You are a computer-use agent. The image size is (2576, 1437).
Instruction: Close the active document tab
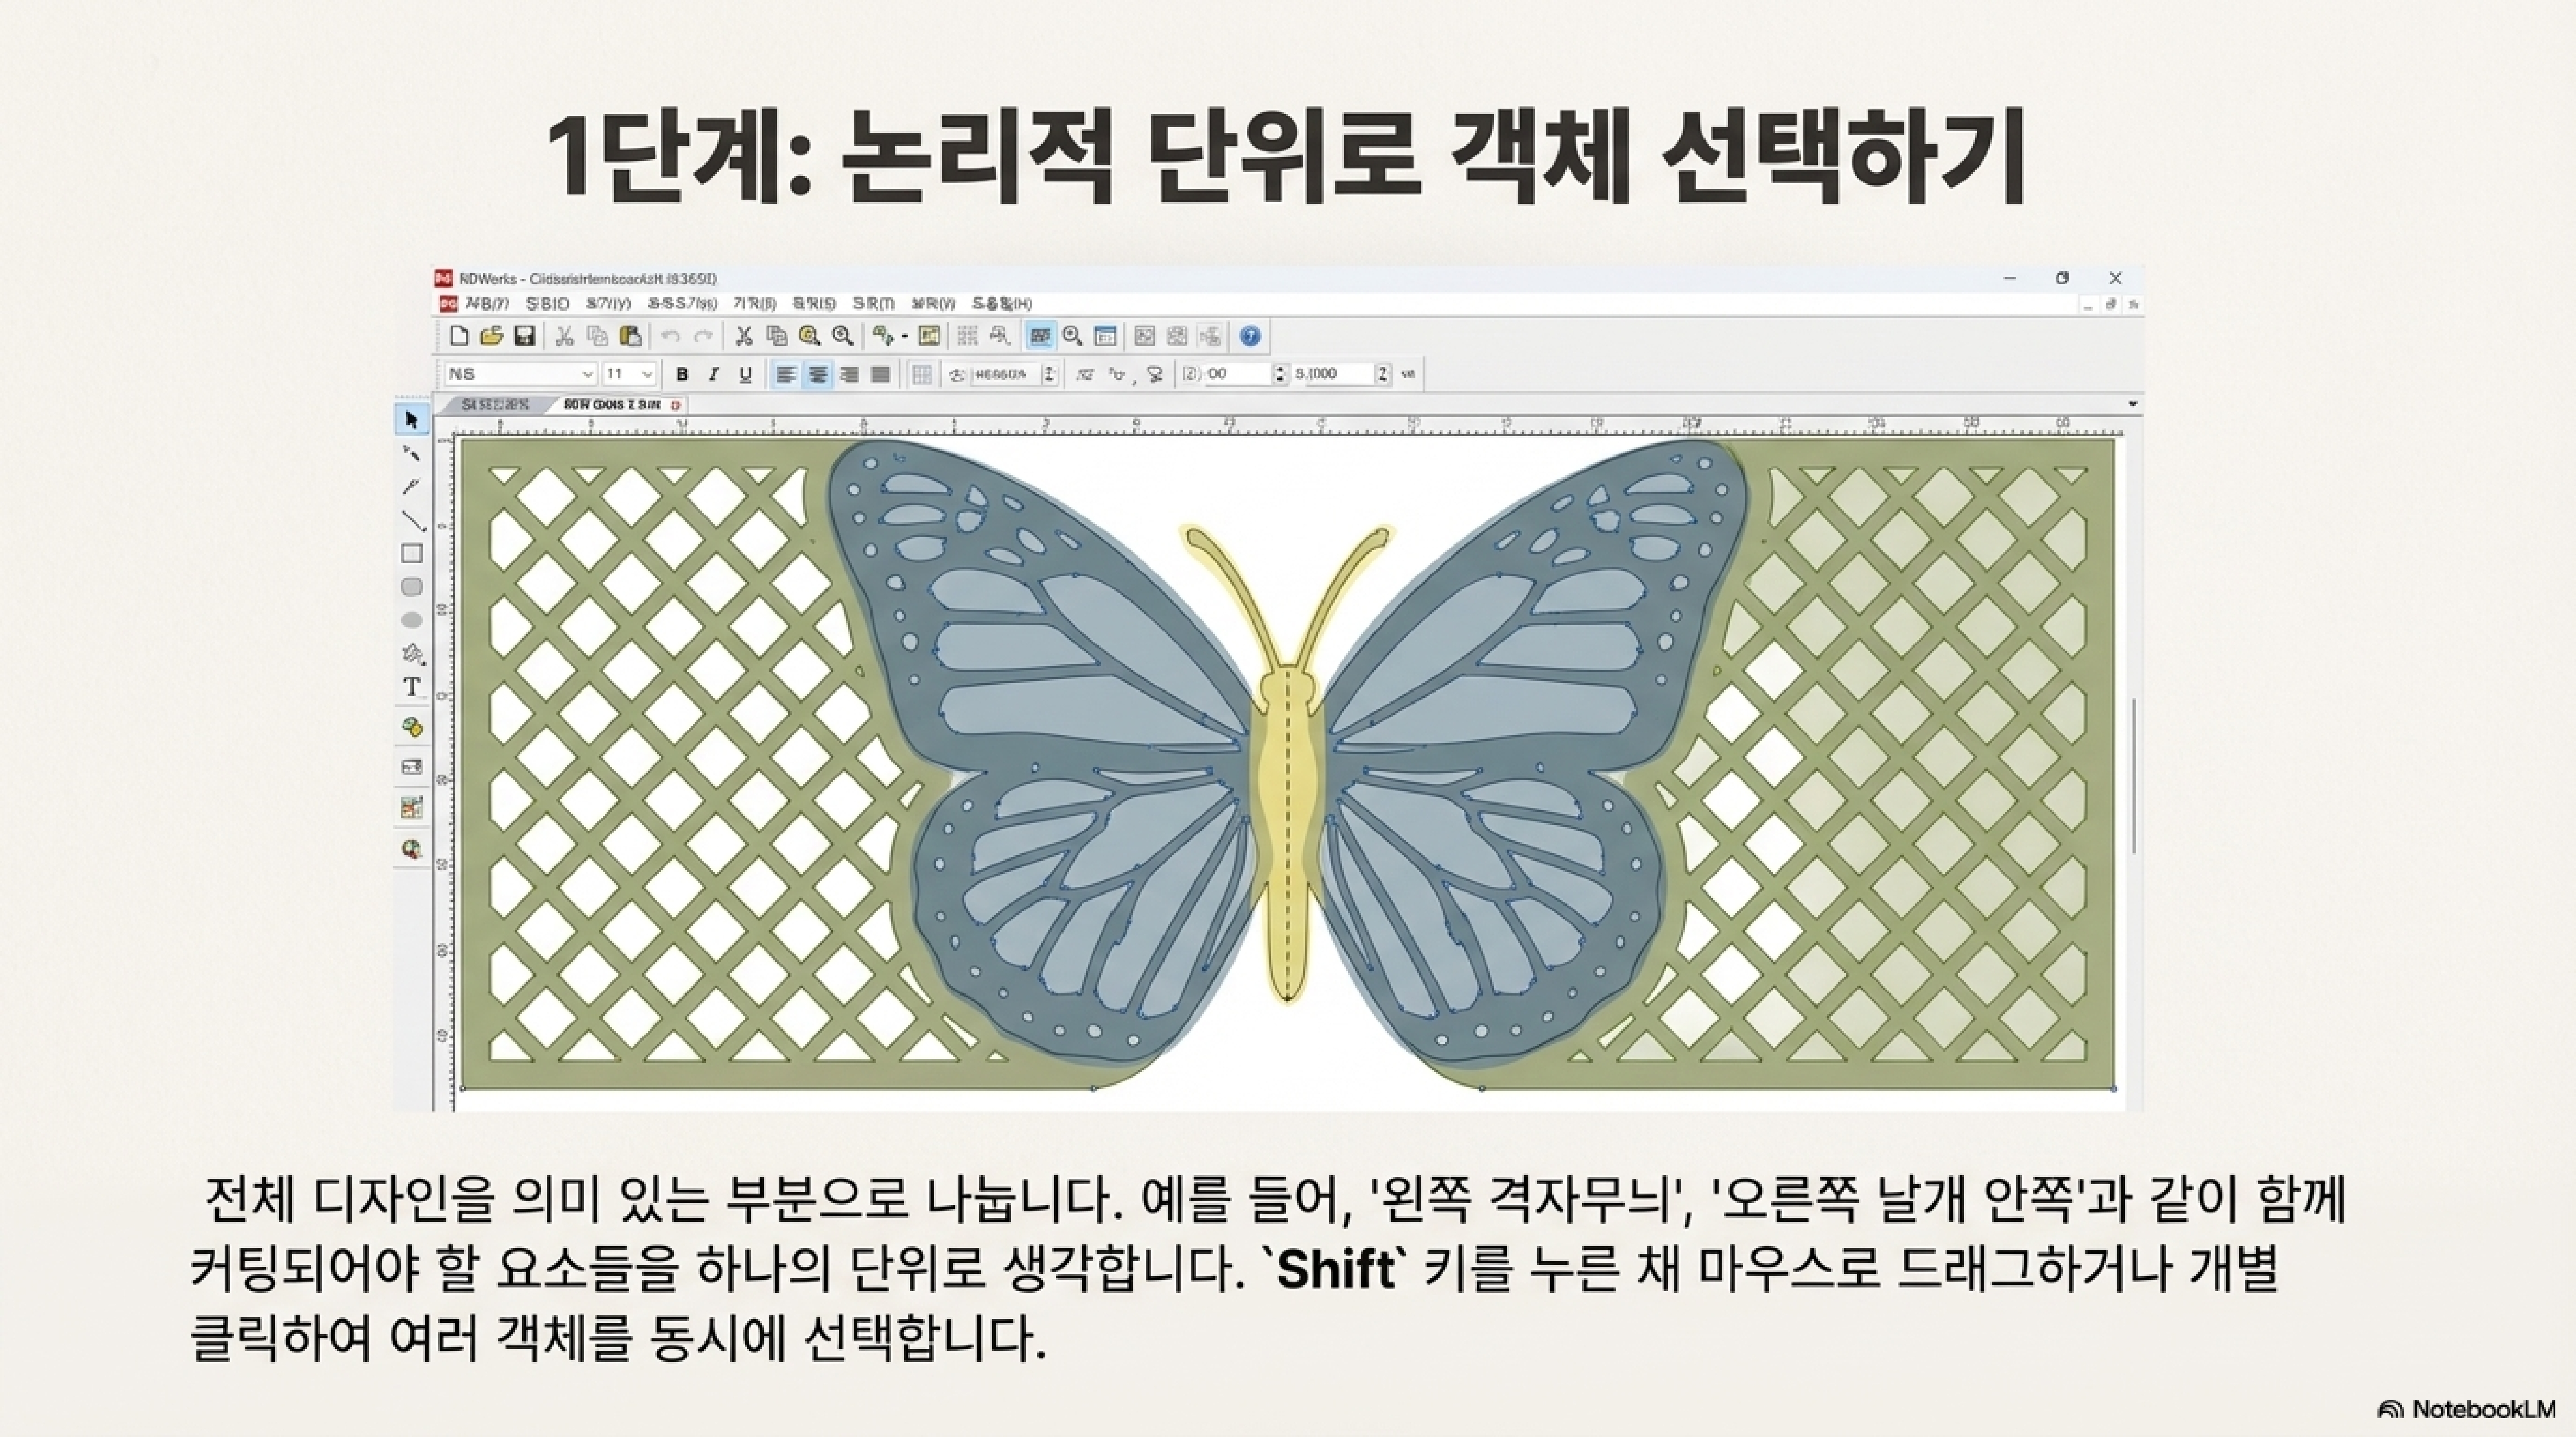(x=676, y=405)
